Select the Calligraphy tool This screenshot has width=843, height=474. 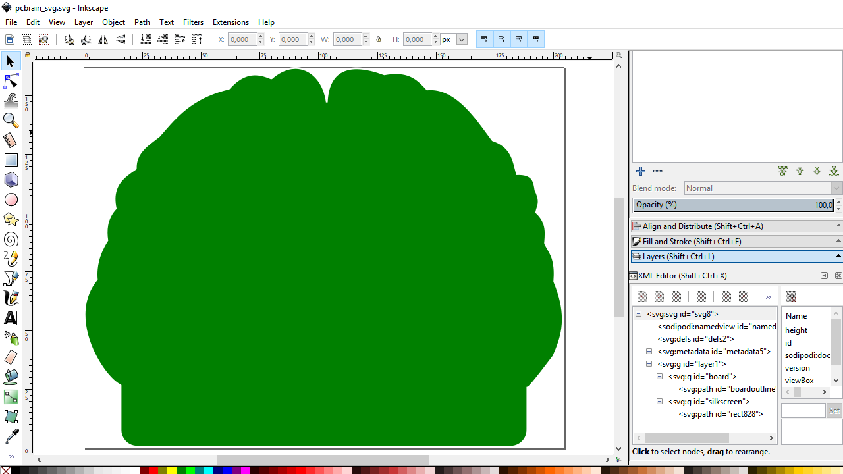pos(11,298)
